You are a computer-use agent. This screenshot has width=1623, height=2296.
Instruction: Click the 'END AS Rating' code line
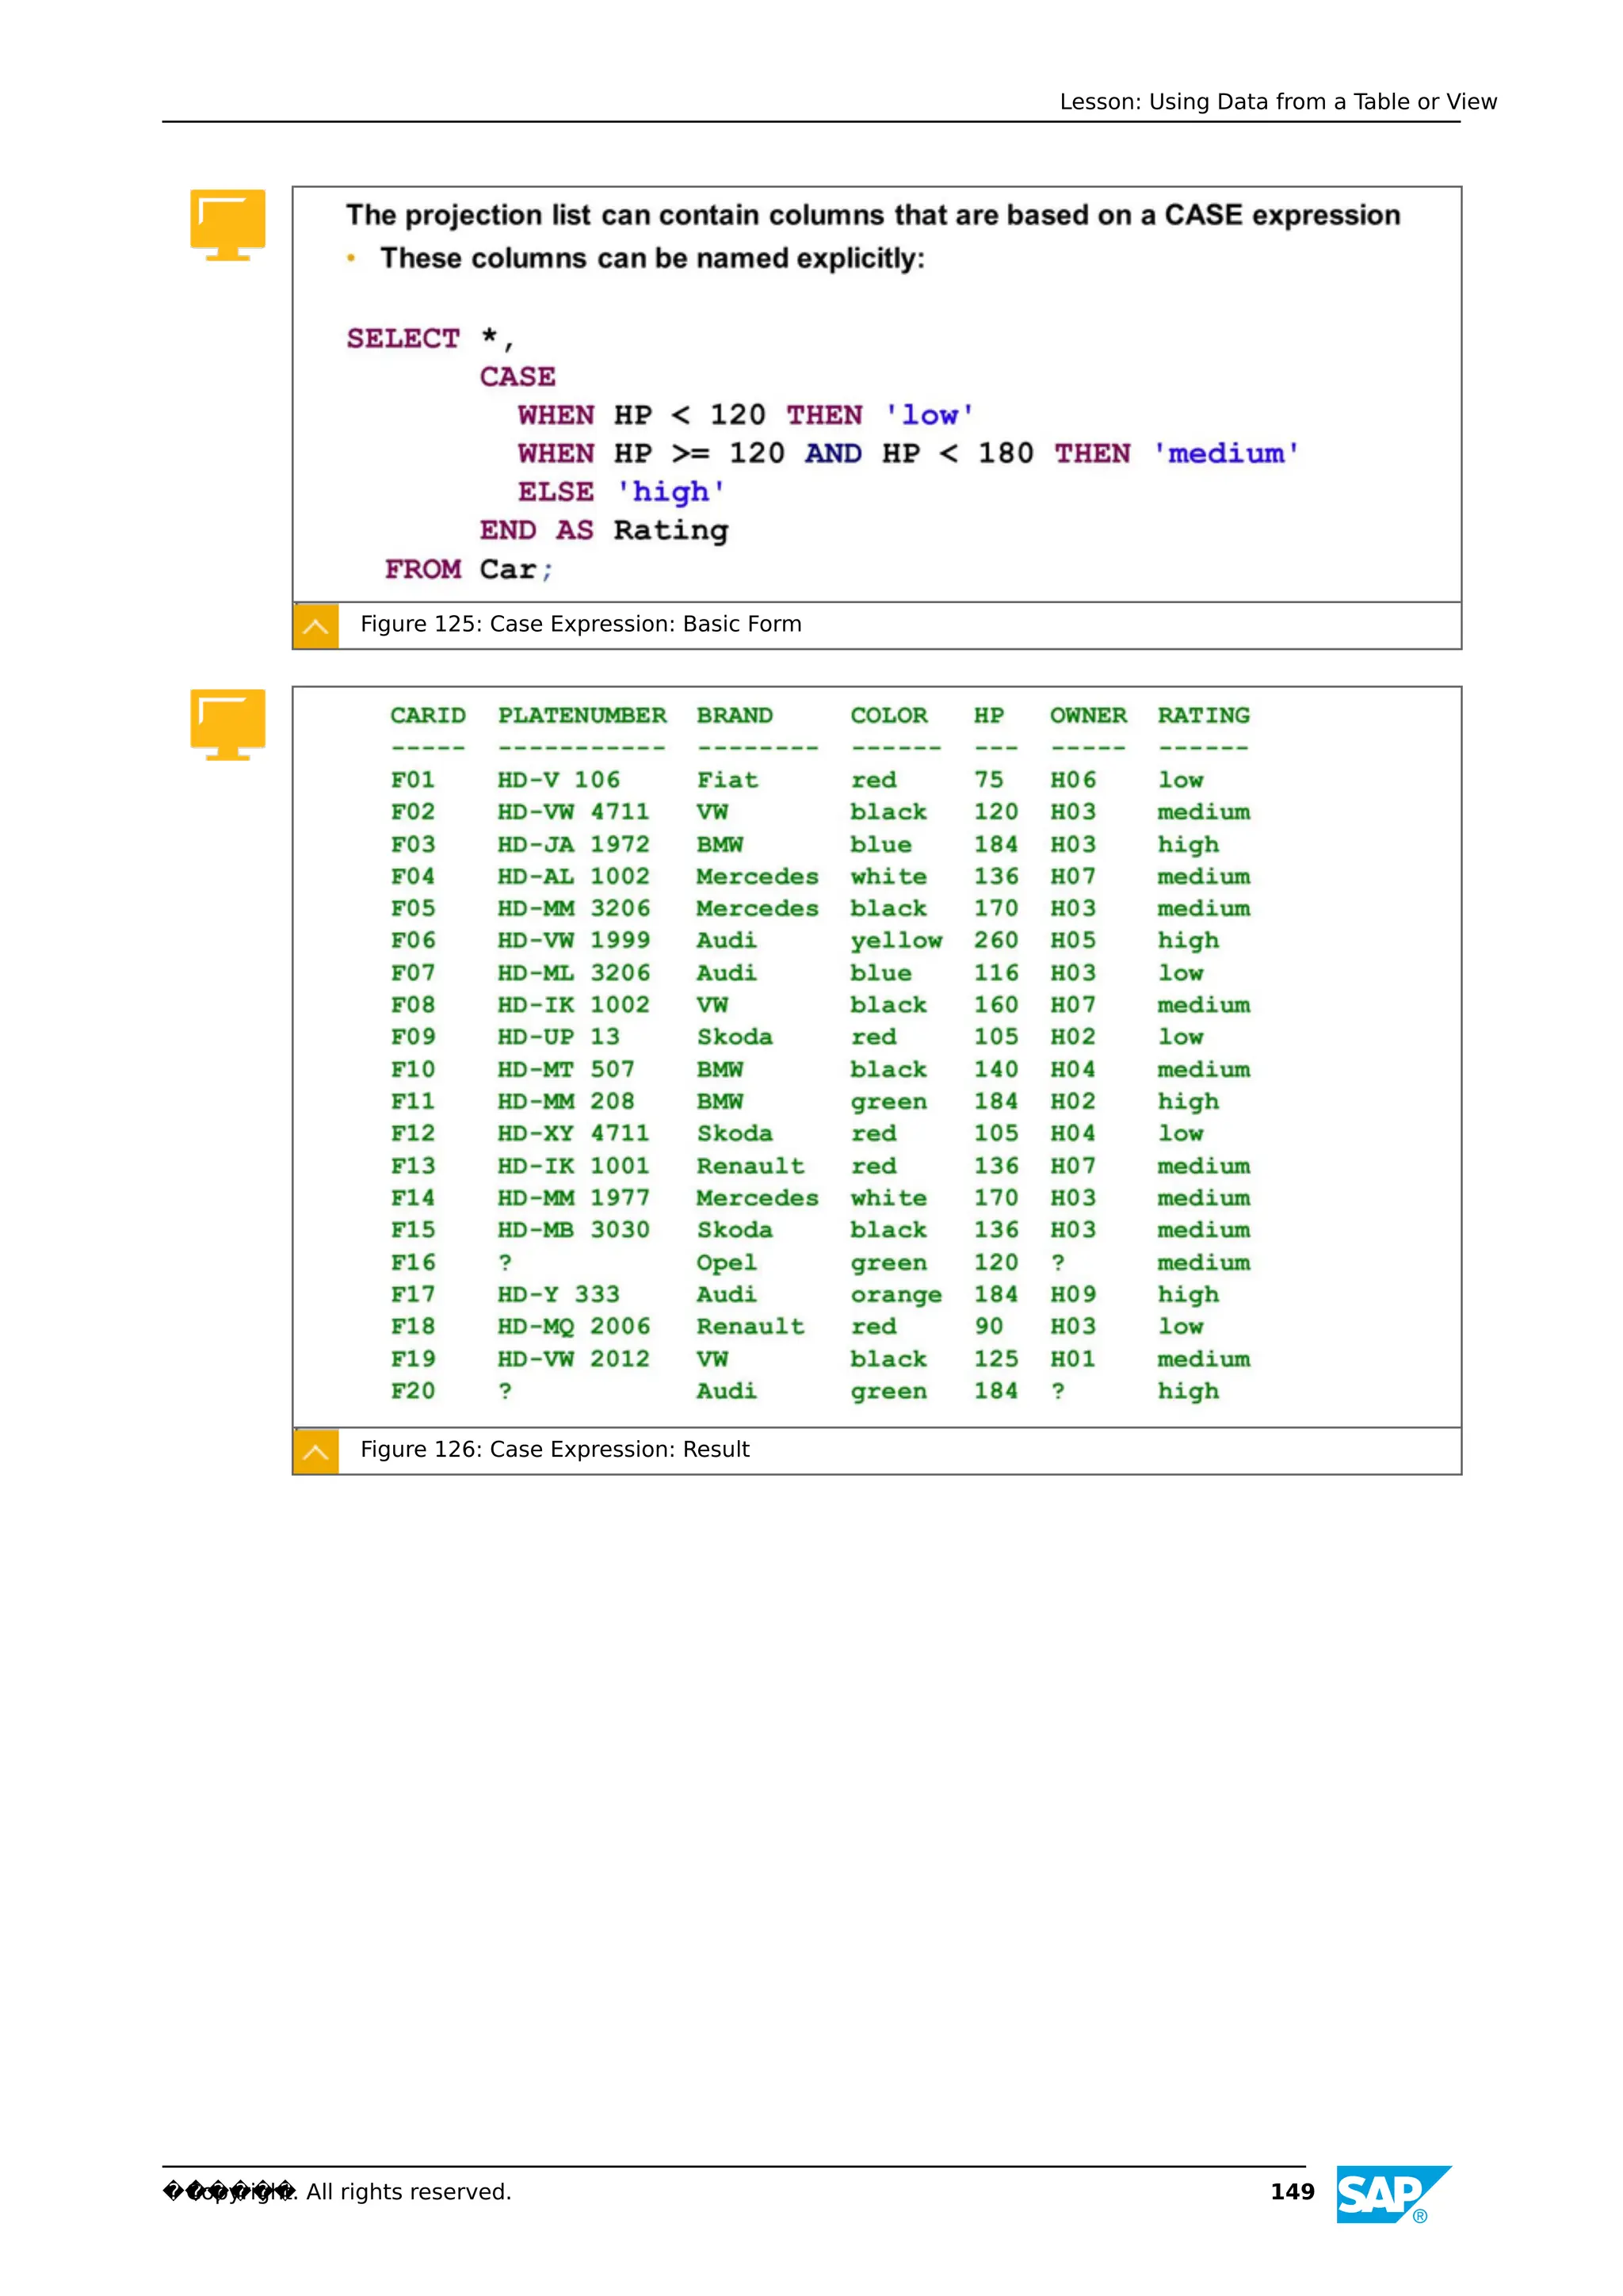pos(603,530)
